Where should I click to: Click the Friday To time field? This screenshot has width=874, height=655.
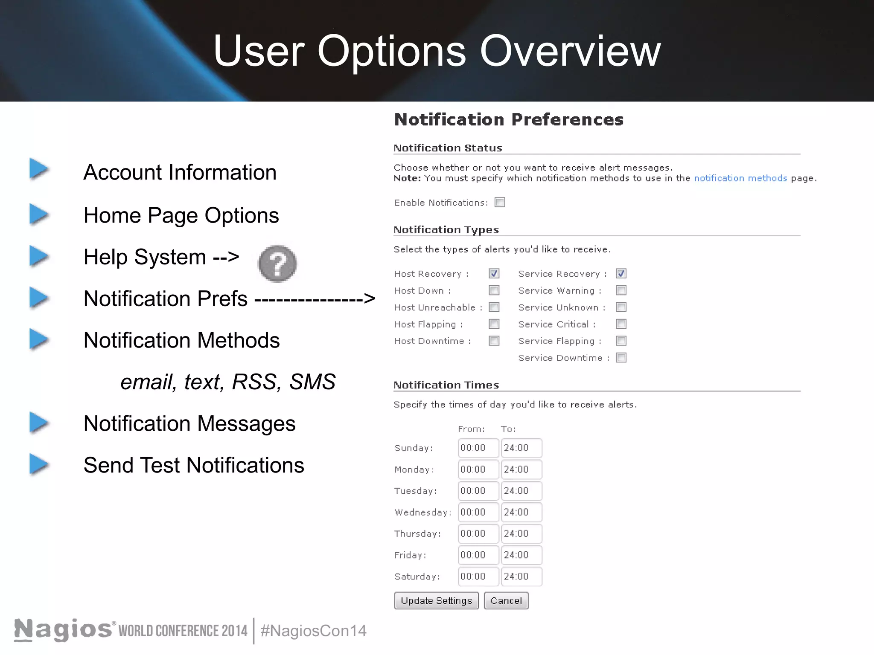click(x=521, y=555)
